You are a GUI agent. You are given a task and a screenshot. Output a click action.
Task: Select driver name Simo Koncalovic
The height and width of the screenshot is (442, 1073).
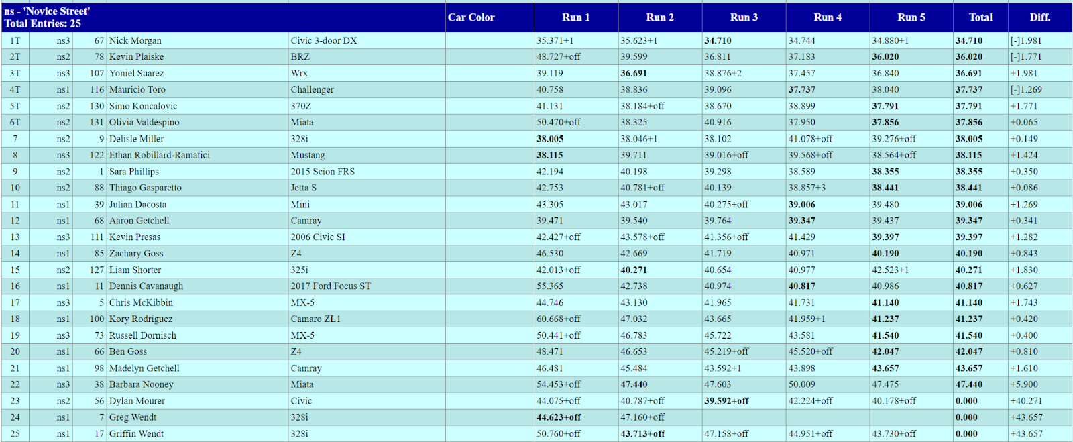pyautogui.click(x=144, y=106)
